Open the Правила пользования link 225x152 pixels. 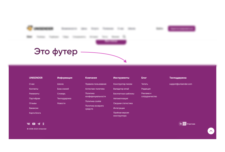(x=96, y=84)
